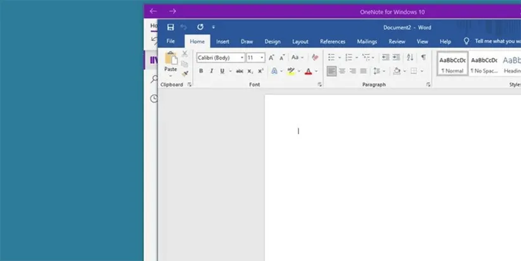Click the Increase Indent icon
Screen dimensions: 521x261
(397, 58)
